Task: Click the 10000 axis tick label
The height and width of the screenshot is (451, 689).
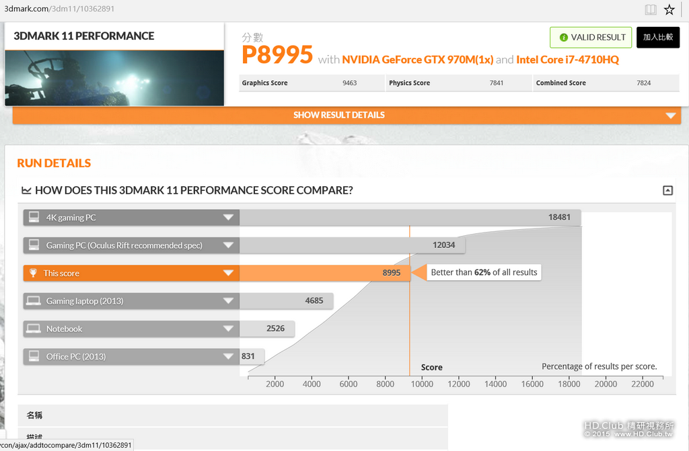Action: coord(422,384)
